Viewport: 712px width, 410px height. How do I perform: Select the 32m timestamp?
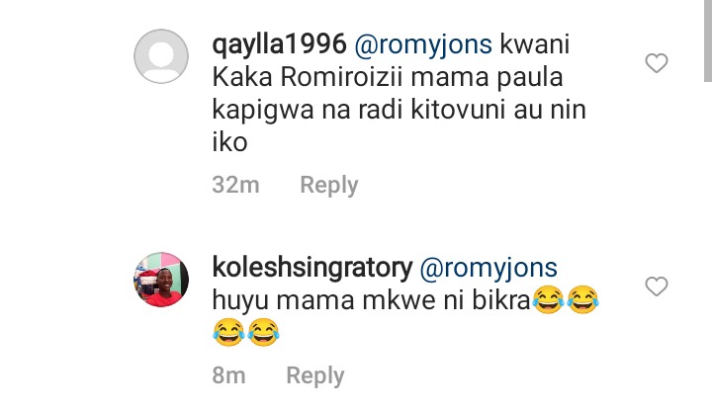point(235,185)
